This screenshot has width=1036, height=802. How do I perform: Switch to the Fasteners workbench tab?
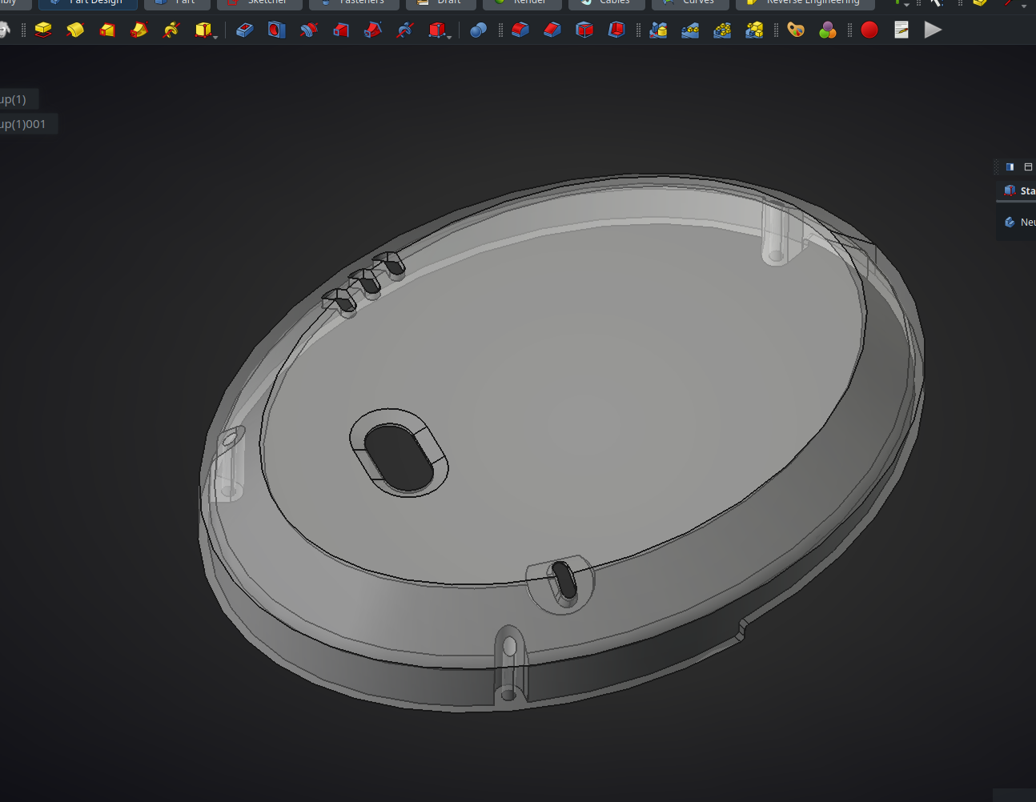354,3
